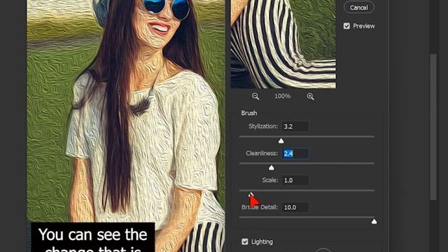This screenshot has height=252, width=448.
Task: Click the Brush section label
Action: click(x=249, y=113)
